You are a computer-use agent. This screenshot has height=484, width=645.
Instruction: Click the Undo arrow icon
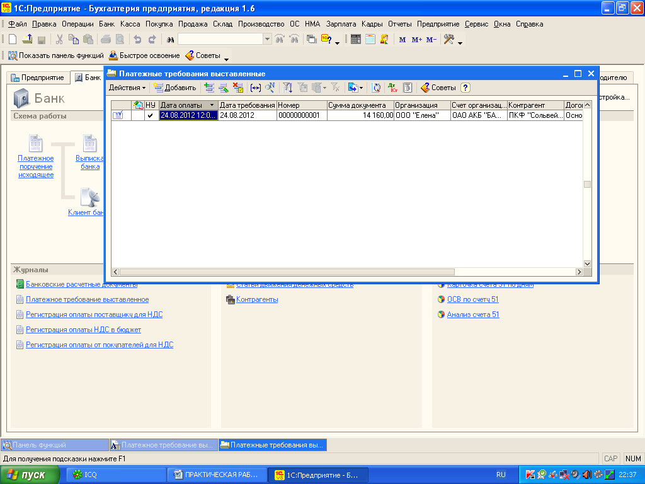pos(138,40)
